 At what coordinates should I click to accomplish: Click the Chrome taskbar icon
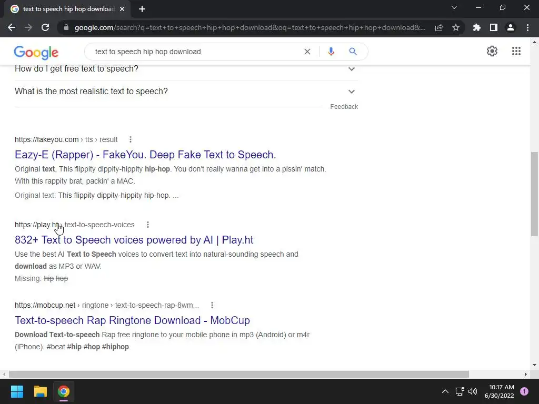[x=64, y=391]
